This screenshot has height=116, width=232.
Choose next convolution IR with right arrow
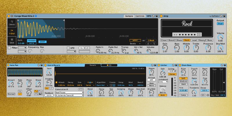click(82, 89)
